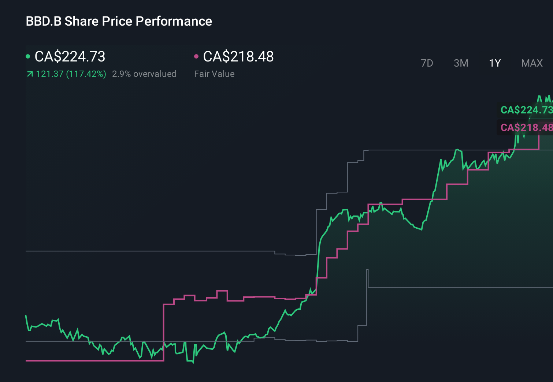Select the 1Y range selector

pos(494,63)
